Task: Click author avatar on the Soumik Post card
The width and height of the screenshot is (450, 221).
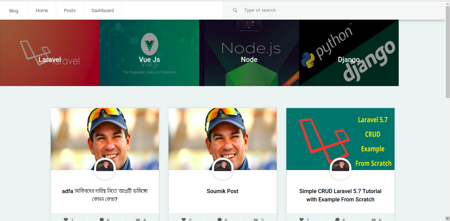Action: click(223, 169)
